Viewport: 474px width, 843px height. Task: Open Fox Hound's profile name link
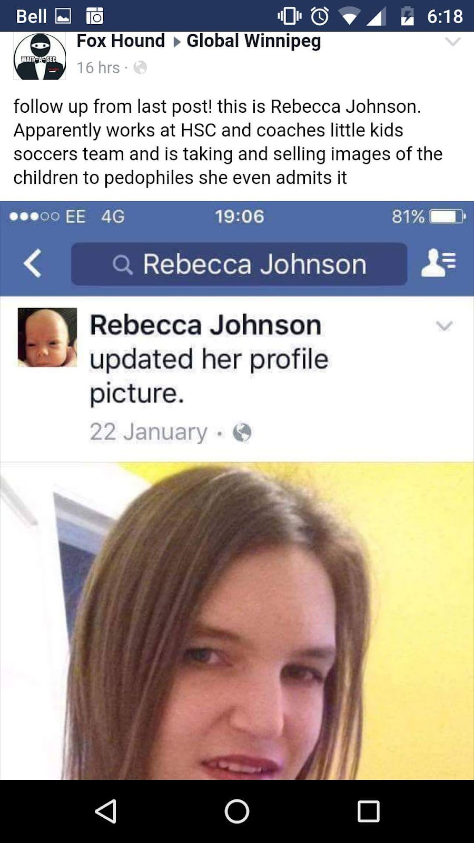(x=121, y=41)
